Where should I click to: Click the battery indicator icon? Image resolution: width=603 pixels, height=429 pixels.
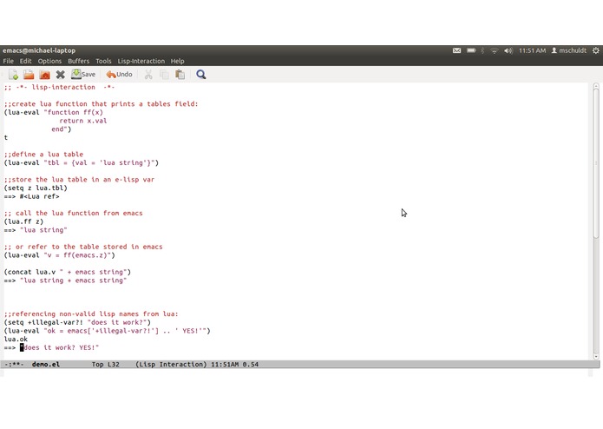tap(471, 50)
